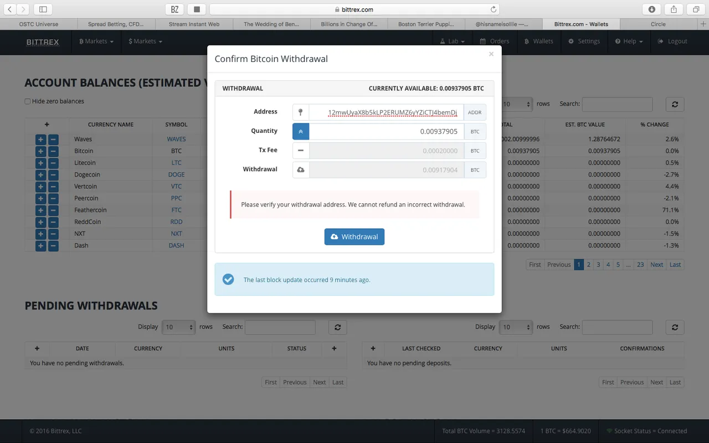Open the dollar Markets dropdown menu
The image size is (709, 443).
(x=145, y=42)
